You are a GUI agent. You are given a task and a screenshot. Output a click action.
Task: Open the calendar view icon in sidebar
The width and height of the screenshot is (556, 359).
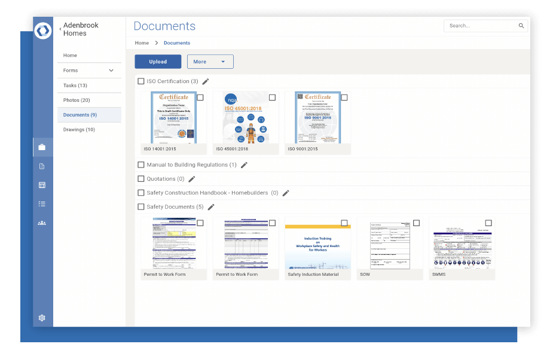coord(42,185)
